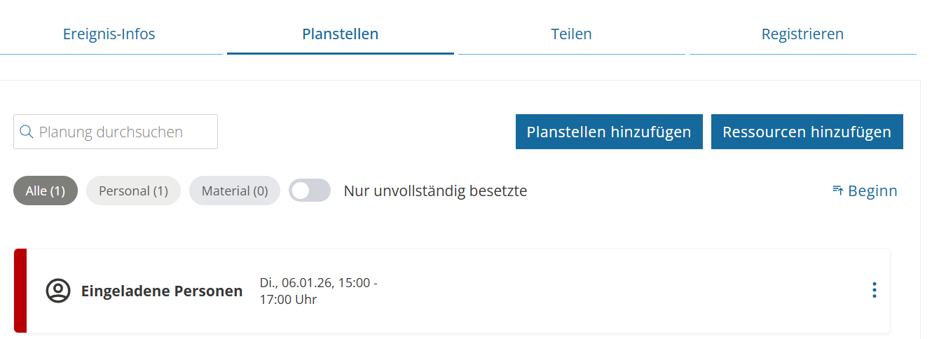Open the Teilen tab
The height and width of the screenshot is (339, 946).
click(571, 34)
